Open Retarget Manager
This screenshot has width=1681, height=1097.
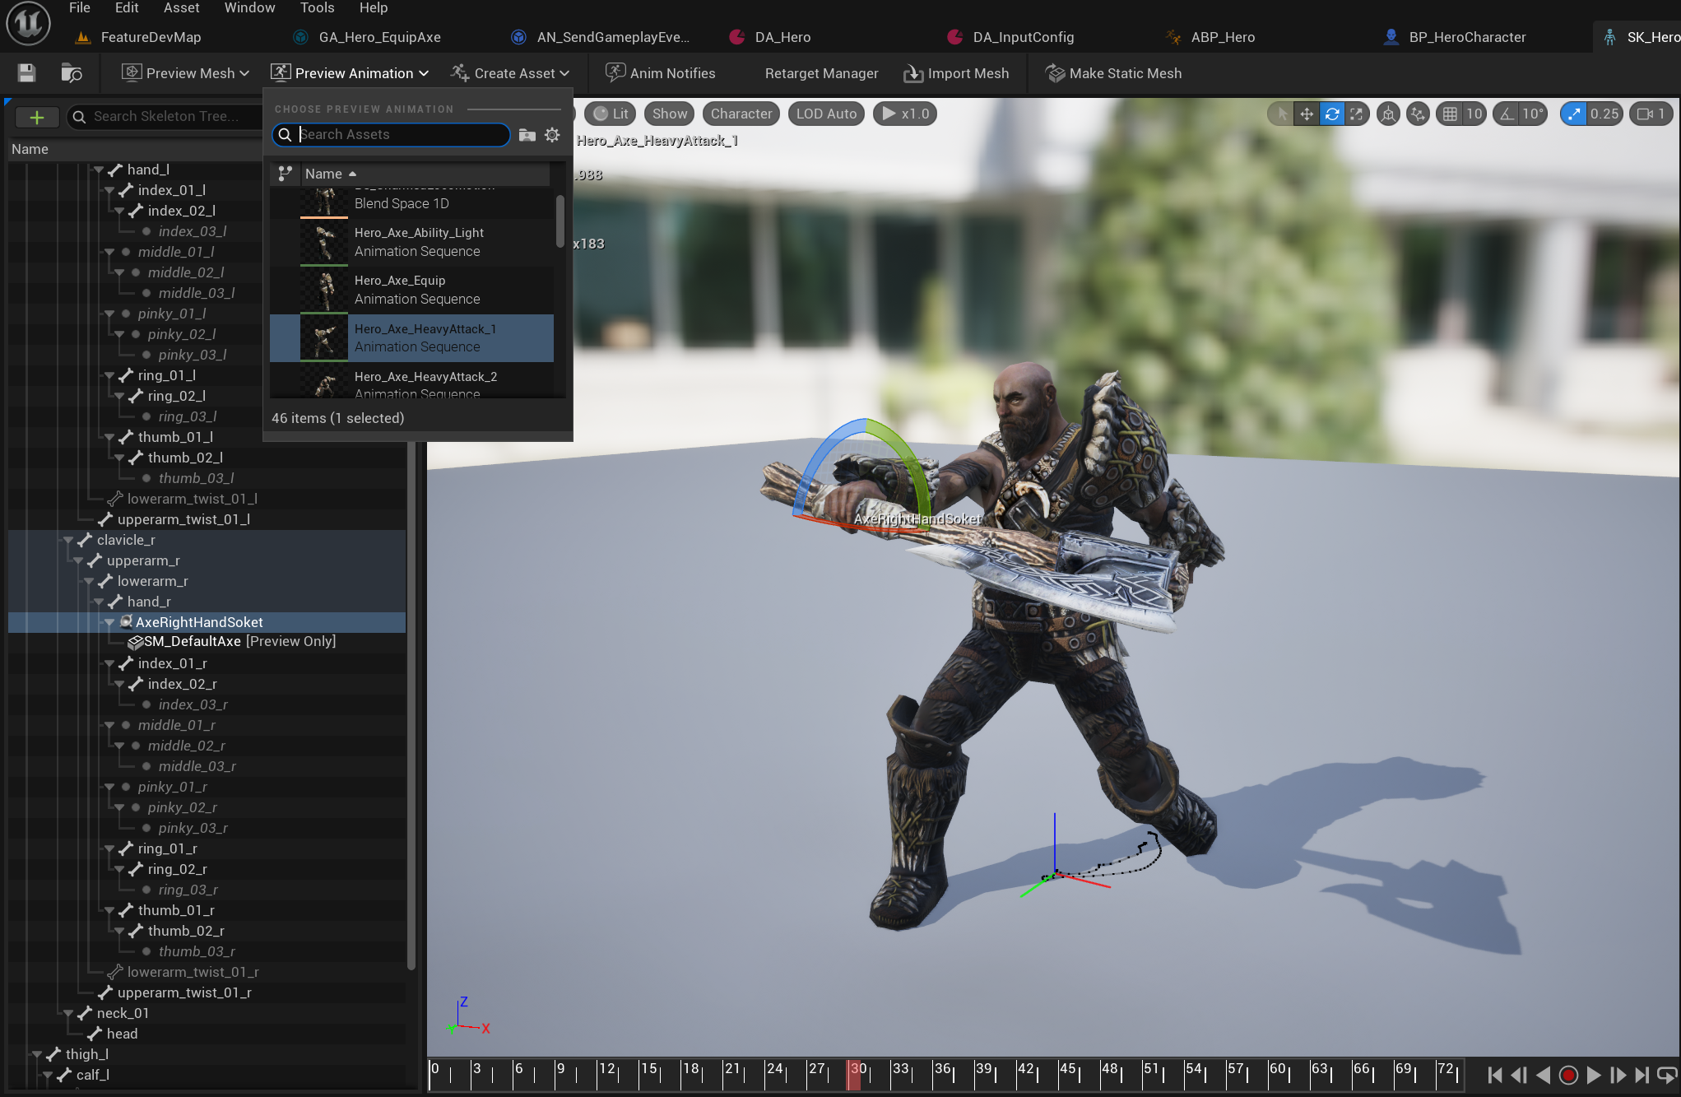point(821,73)
